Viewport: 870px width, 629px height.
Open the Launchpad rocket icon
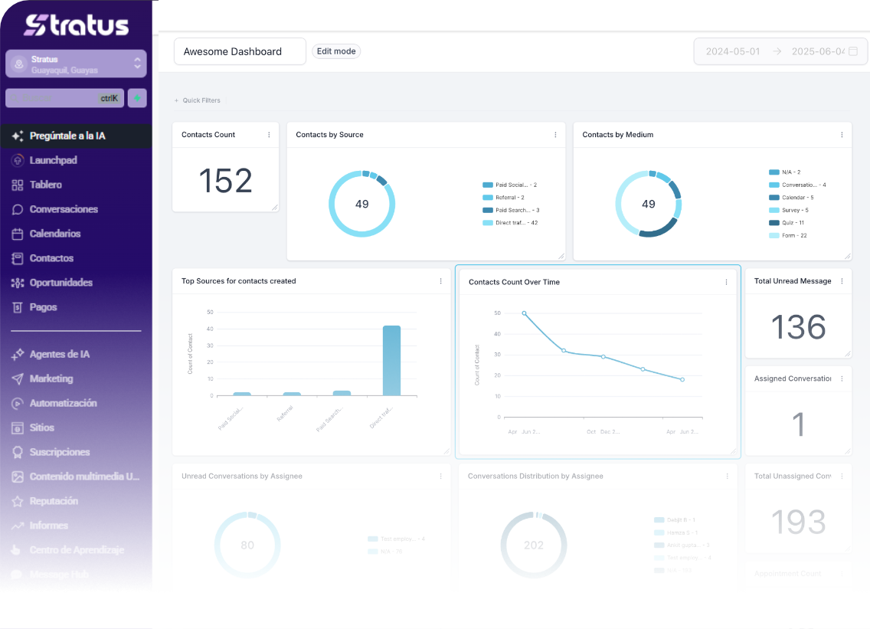pos(18,160)
